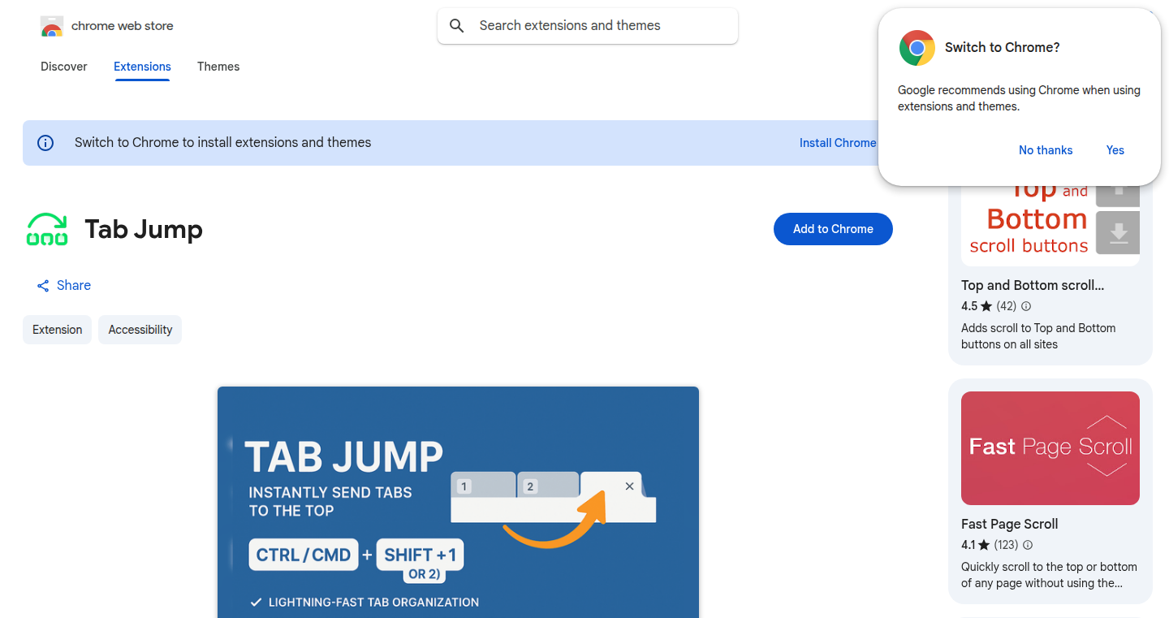Dismiss popup with No thanks

pos(1046,150)
